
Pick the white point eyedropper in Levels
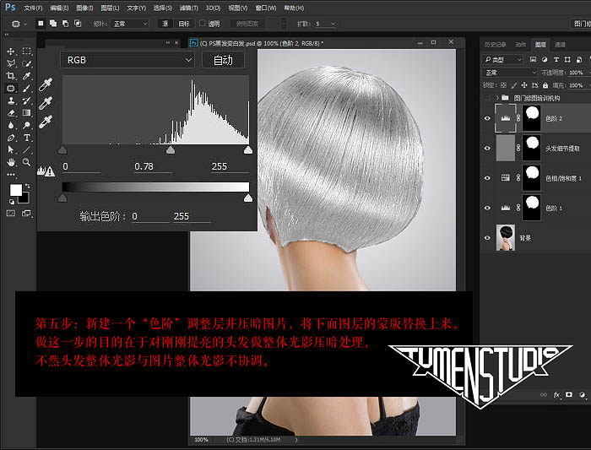click(x=46, y=122)
